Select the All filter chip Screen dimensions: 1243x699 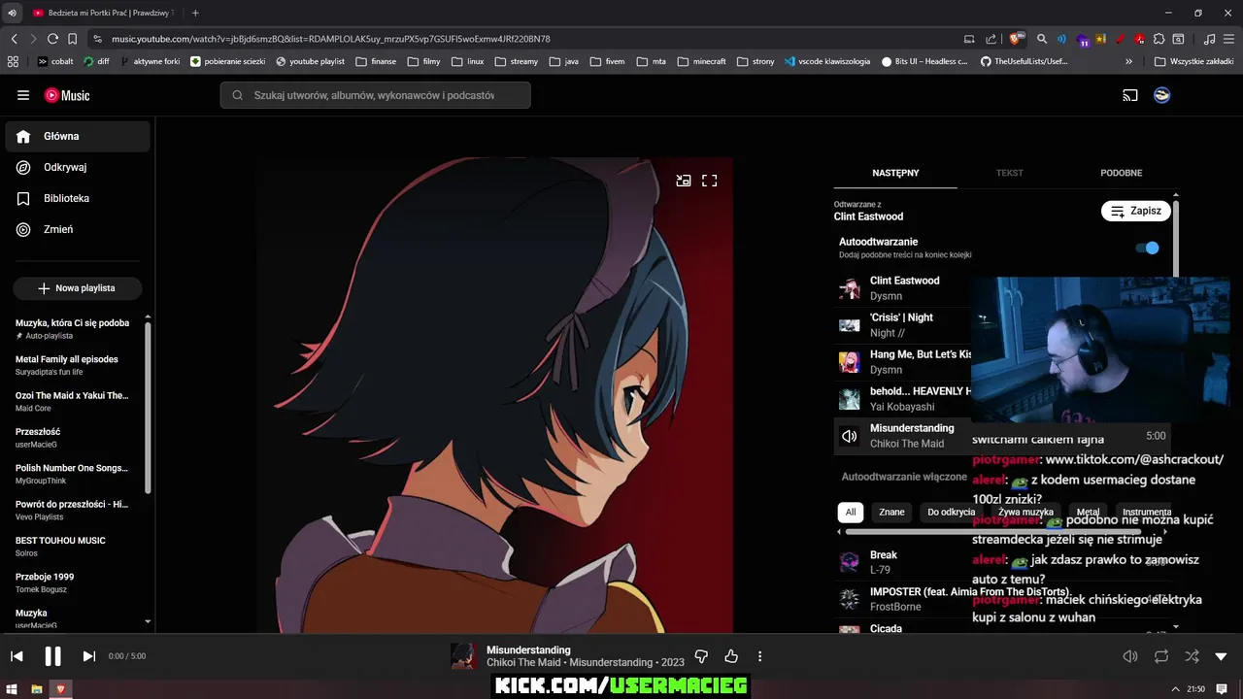851,512
